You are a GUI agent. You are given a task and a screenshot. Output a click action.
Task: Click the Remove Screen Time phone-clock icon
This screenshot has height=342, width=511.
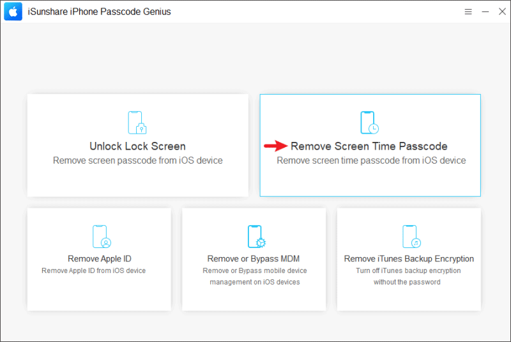click(370, 123)
